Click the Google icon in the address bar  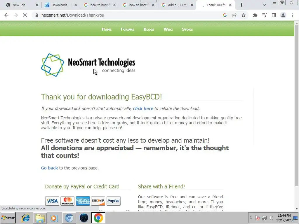[x=225, y=15]
